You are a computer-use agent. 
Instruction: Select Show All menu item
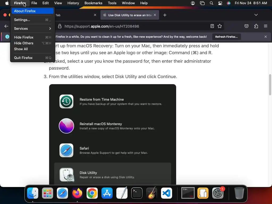point(33,49)
